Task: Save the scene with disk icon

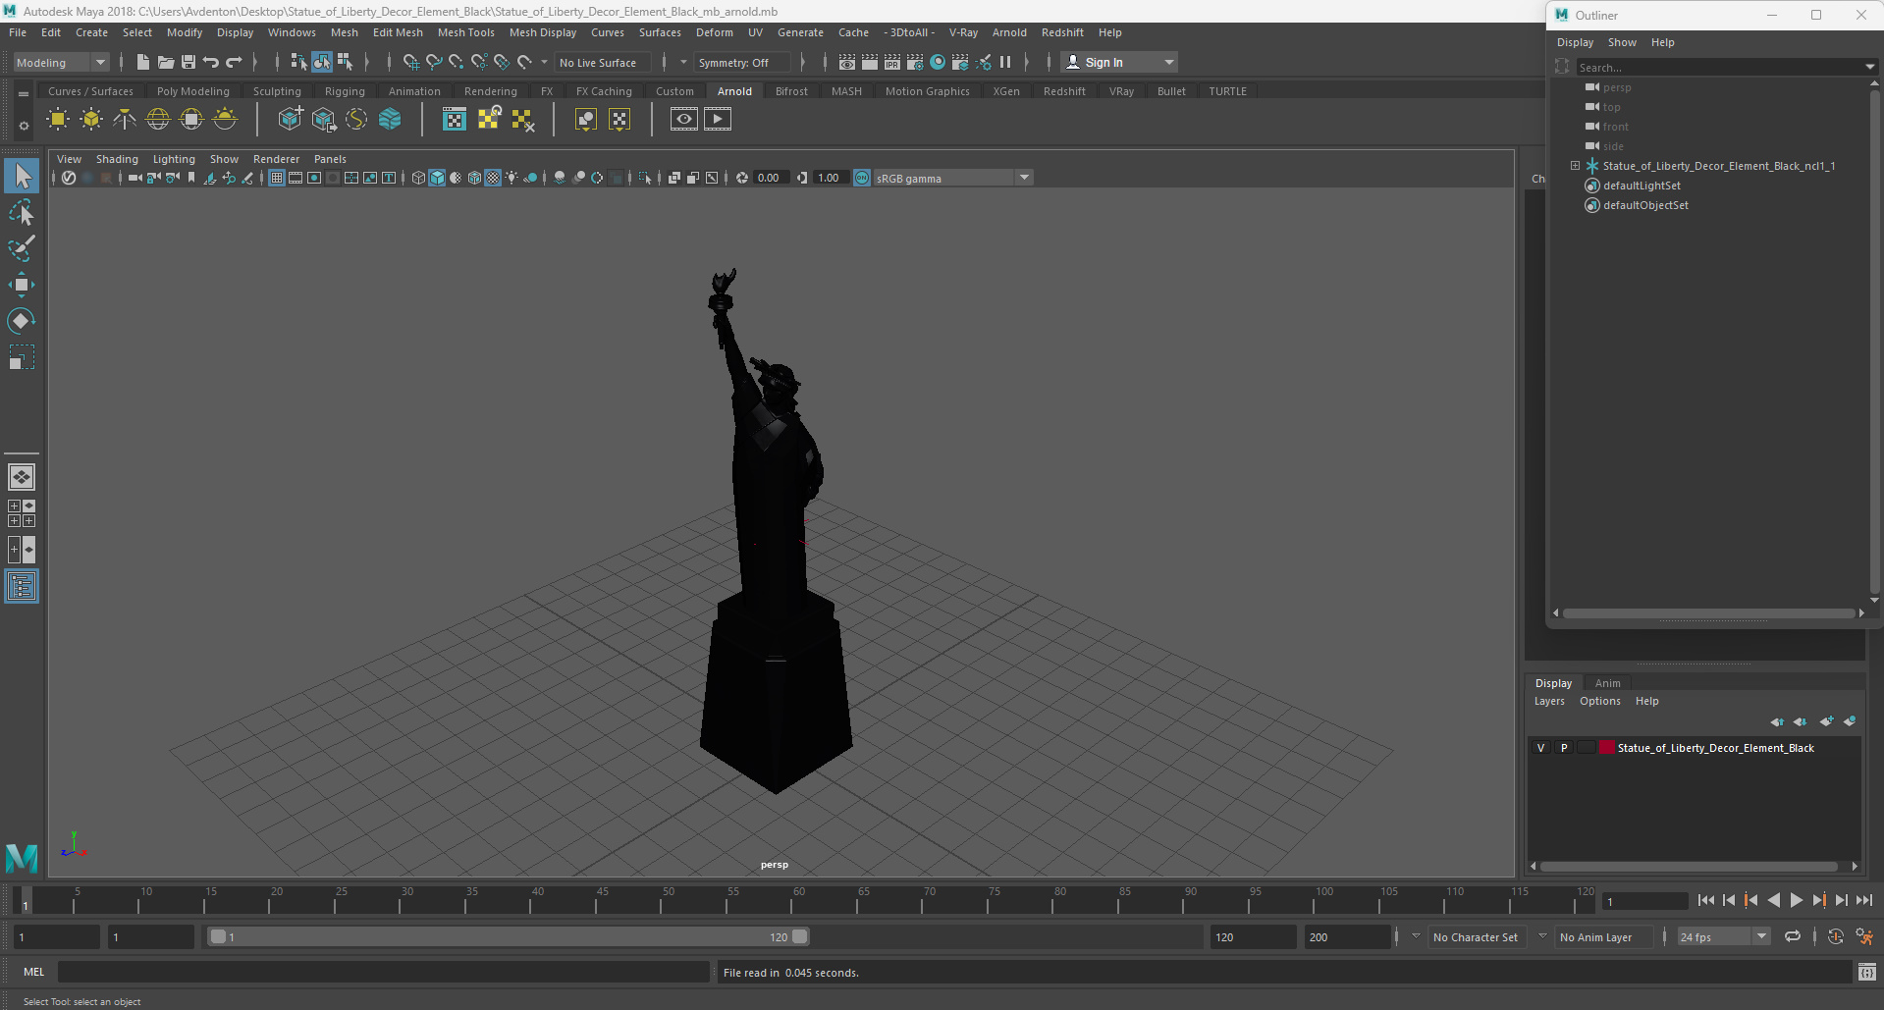Action: [x=188, y=62]
